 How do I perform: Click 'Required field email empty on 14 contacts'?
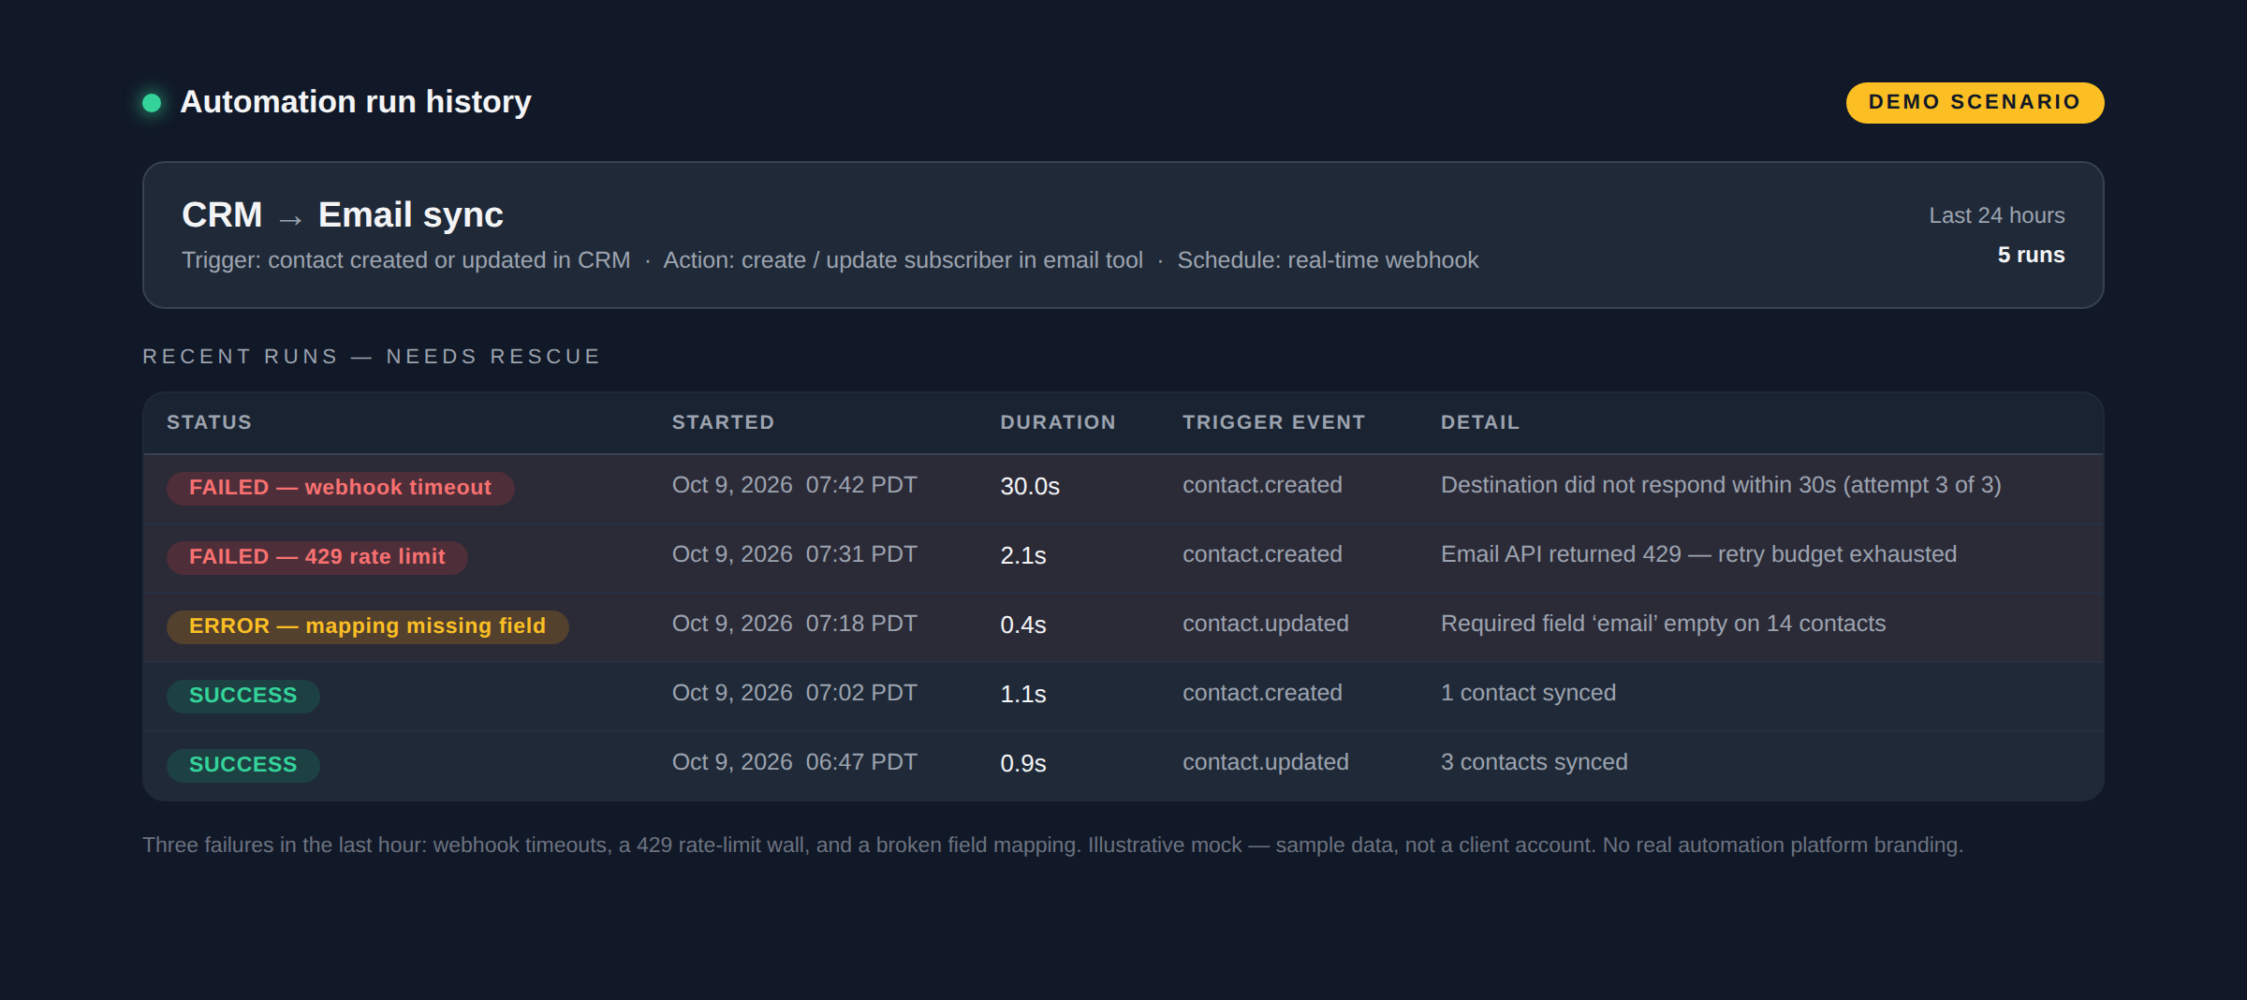pyautogui.click(x=1664, y=624)
